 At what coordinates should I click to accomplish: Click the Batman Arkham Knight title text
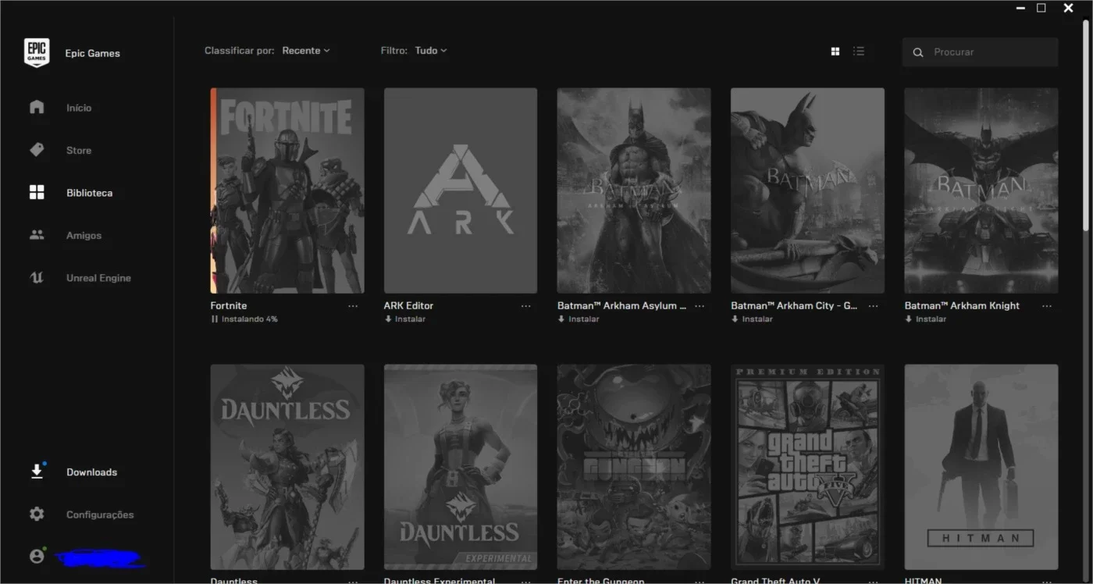pyautogui.click(x=962, y=306)
